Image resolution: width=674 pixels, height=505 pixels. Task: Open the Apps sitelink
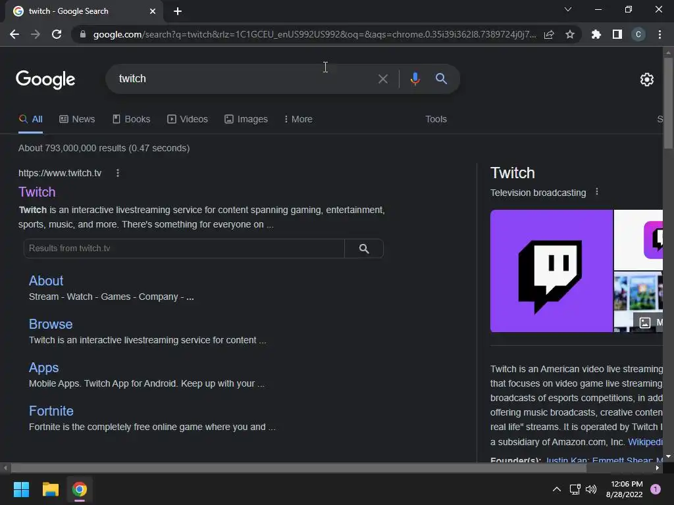tap(44, 368)
